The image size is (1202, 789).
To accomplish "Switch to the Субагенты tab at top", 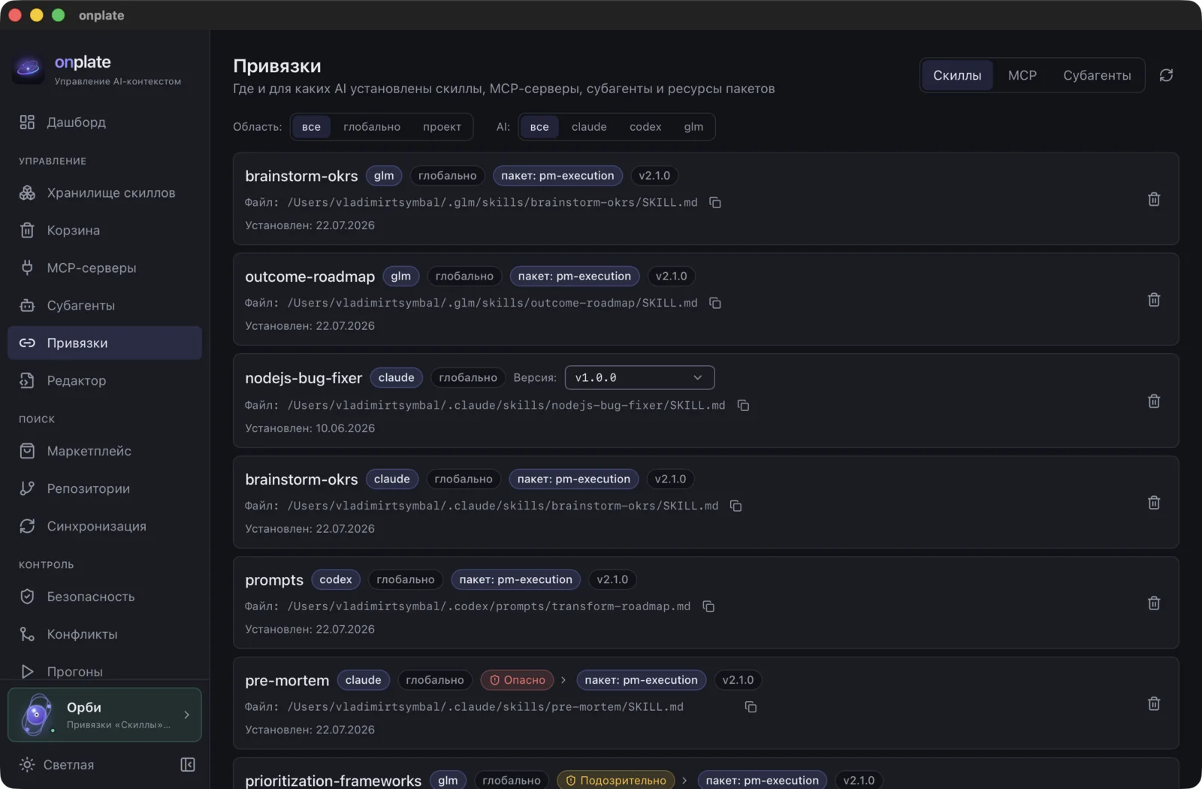I will [x=1097, y=75].
